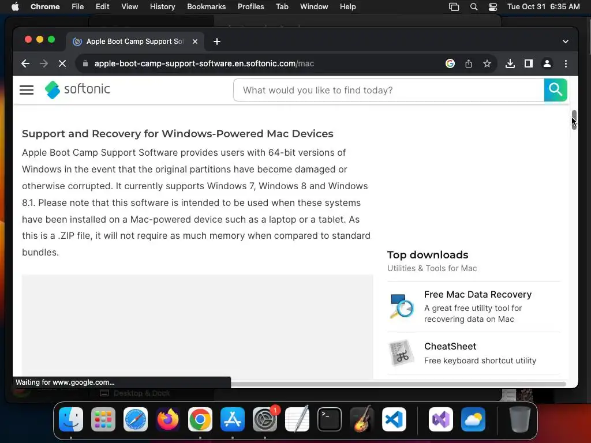Screen dimensions: 591x443
Task: Click Utilities & Tools for Mac text
Action: tap(432, 268)
